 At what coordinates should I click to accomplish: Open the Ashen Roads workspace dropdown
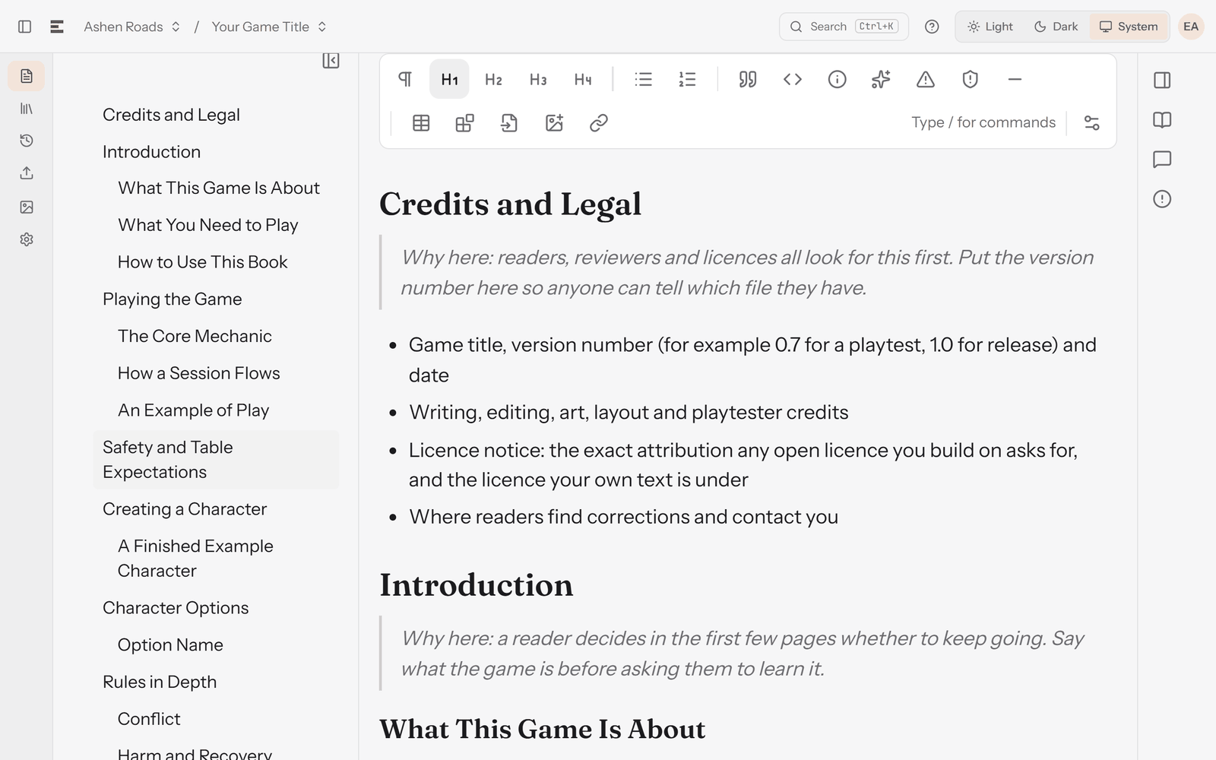coord(131,27)
